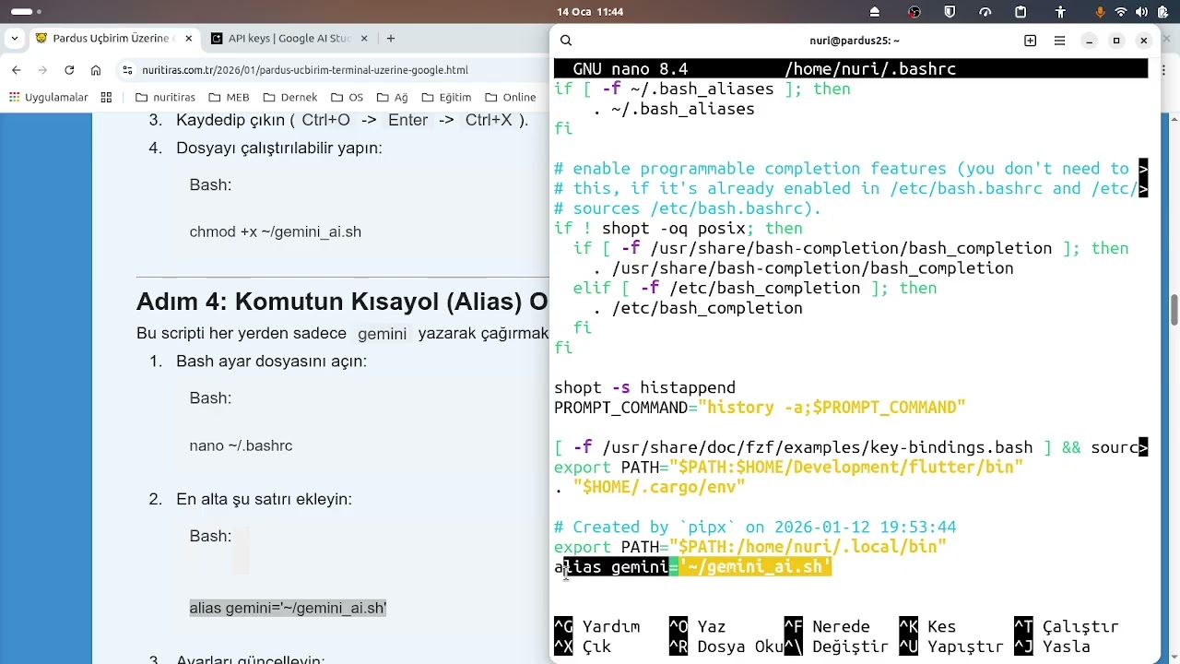The image size is (1180, 664).
Task: Open the tab groups grid icon
Action: click(x=106, y=98)
